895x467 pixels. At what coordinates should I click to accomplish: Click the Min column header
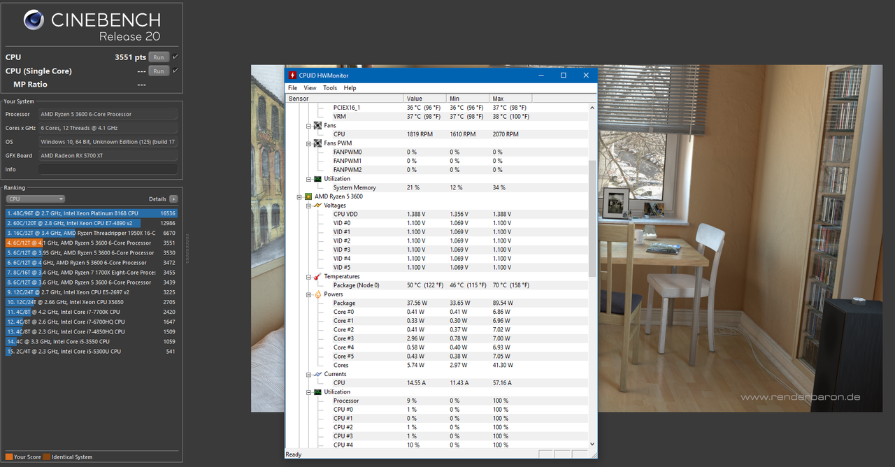click(467, 99)
